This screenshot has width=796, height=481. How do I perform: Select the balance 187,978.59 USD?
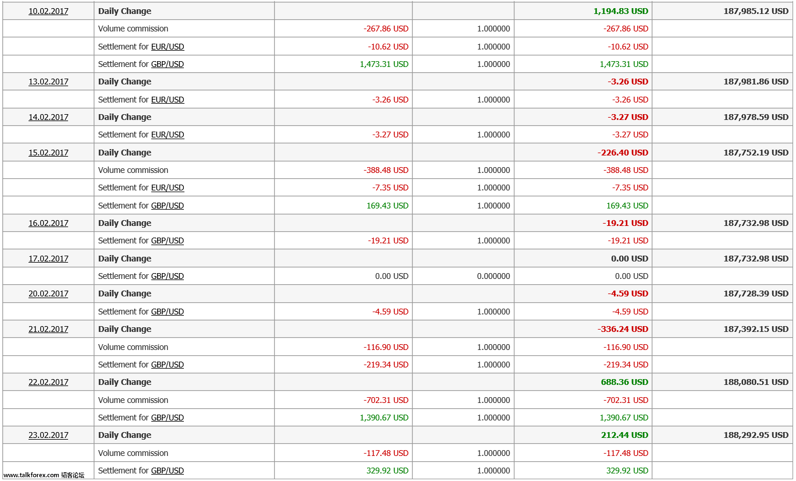pyautogui.click(x=756, y=117)
